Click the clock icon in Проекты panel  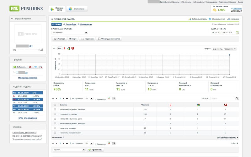pos(41,67)
